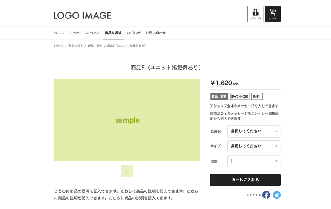Select 商品を探す navigation tab

[x=113, y=33]
